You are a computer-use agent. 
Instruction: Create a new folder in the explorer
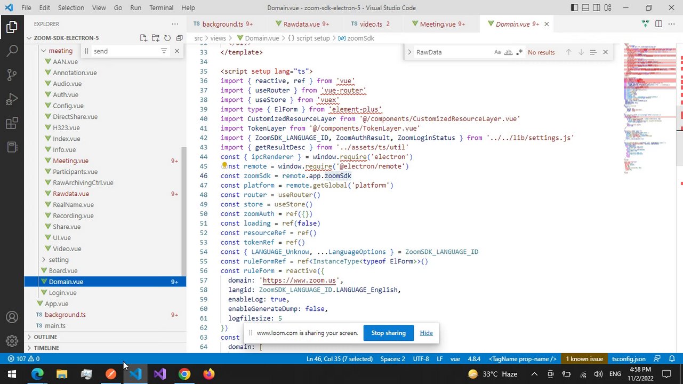tap(155, 38)
